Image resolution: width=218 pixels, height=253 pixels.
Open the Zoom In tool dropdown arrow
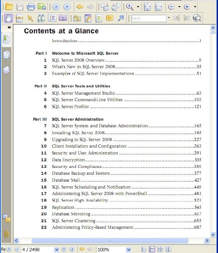138,7
